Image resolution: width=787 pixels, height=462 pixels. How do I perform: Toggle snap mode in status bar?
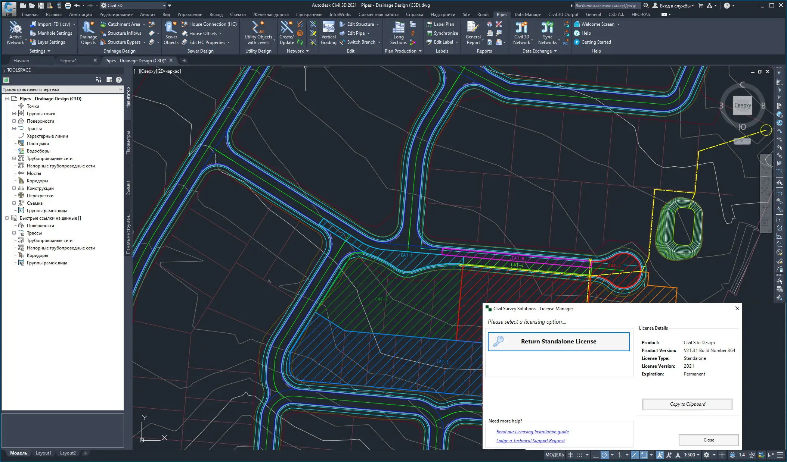(x=580, y=455)
